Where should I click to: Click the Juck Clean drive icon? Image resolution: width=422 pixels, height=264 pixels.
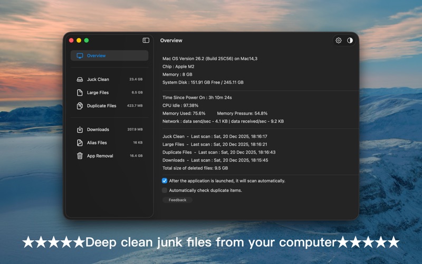click(80, 80)
